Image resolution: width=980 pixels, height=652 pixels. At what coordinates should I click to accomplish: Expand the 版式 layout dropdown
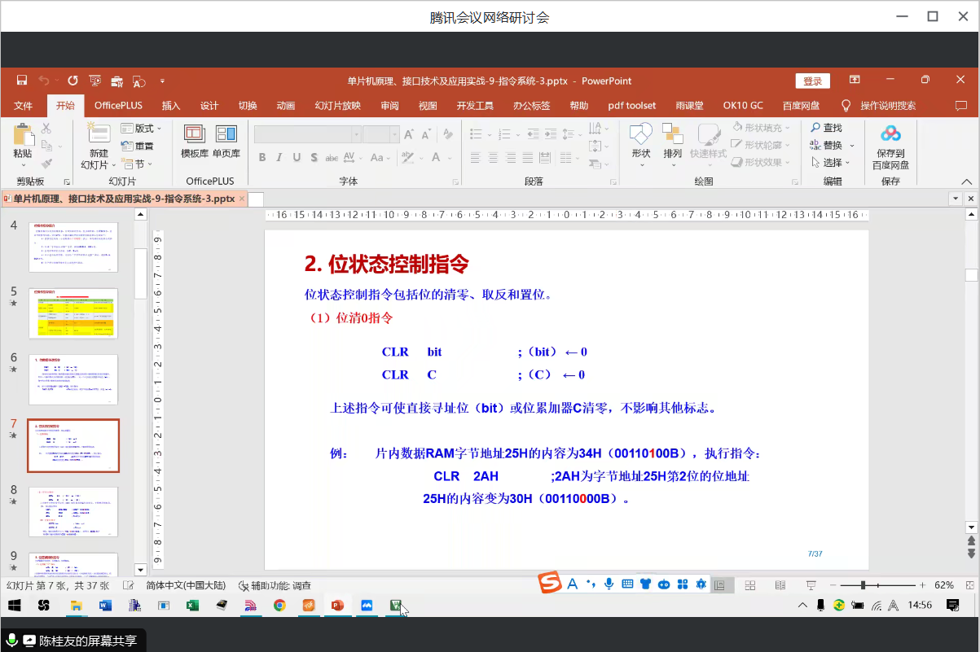pyautogui.click(x=142, y=128)
